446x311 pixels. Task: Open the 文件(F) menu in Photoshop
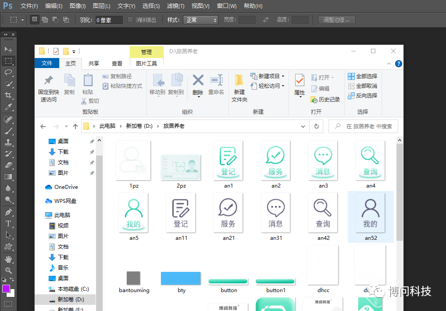(29, 6)
